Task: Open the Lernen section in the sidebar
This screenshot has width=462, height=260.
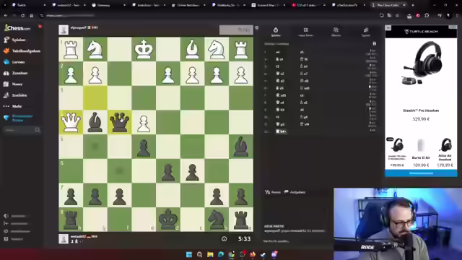Action: [x=14, y=62]
